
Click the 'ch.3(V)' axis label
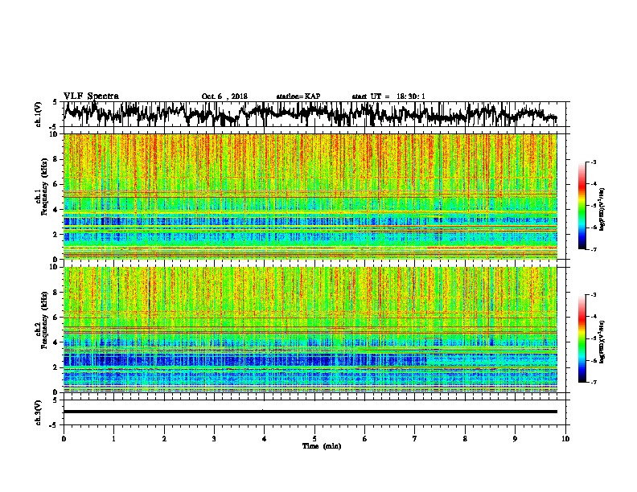39,413
